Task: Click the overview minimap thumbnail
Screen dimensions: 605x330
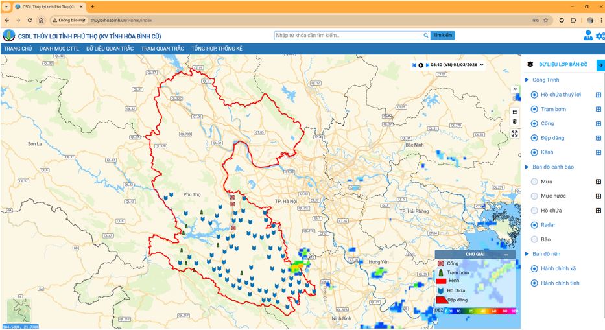Action: point(19,311)
